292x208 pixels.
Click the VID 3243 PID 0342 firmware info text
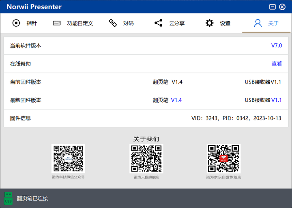[236, 118]
